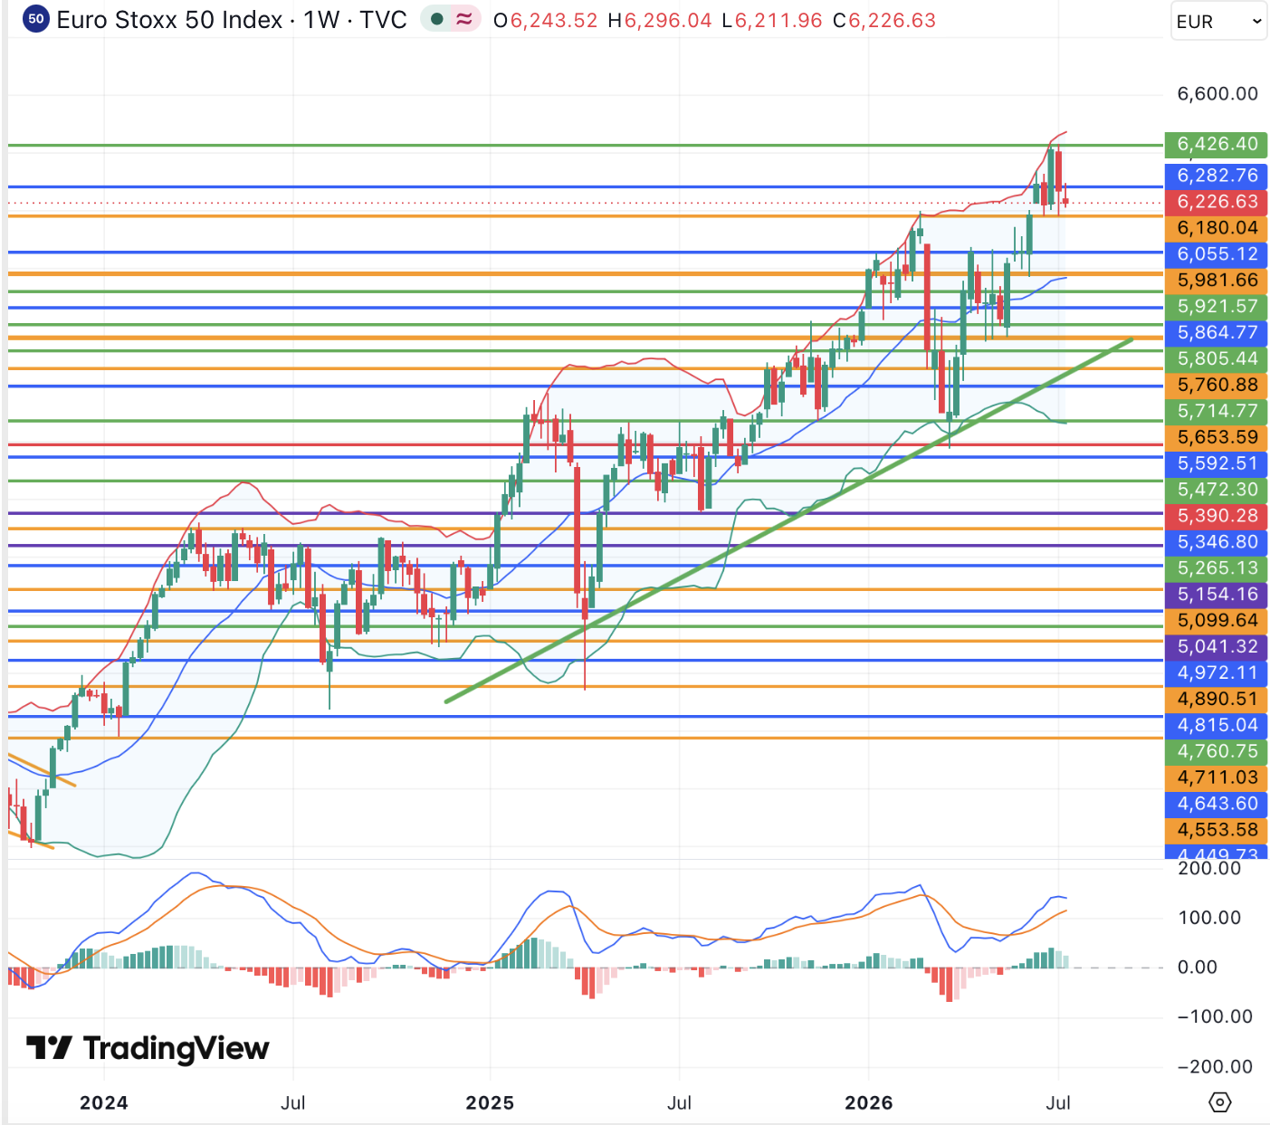
Task: Select the green ascending trendline
Action: click(788, 520)
